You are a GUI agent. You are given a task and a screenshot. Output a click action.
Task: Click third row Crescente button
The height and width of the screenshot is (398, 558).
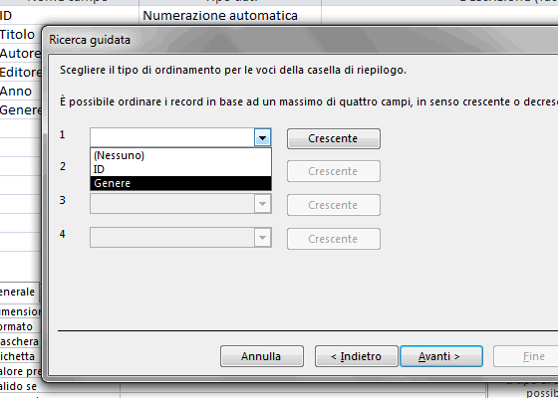[334, 205]
